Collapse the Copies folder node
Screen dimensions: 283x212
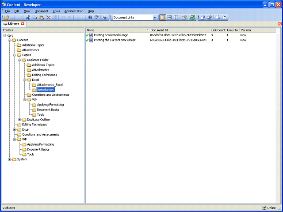point(15,55)
